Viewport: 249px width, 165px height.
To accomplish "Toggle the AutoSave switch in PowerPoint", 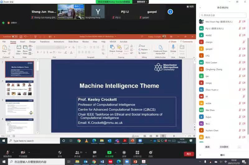I will click(15, 37).
